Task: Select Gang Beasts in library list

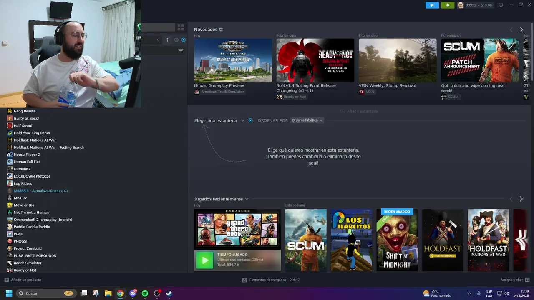Action: (24, 111)
